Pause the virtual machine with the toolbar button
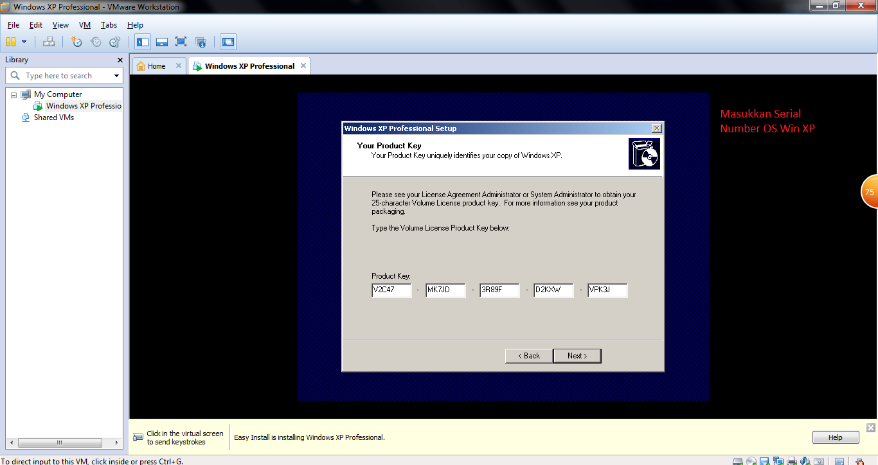The width and height of the screenshot is (878, 465). (x=11, y=42)
